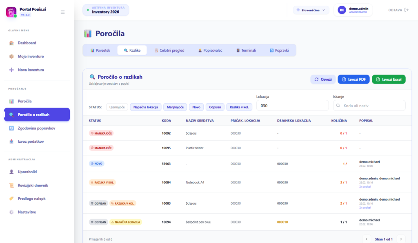
Task: Toggle the Manjkajoče status filter
Action: coord(175,107)
